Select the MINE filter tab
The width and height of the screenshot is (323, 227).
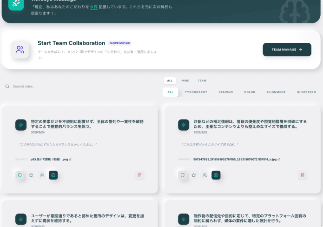(x=185, y=80)
